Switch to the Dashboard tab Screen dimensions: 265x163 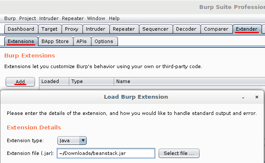point(21,29)
